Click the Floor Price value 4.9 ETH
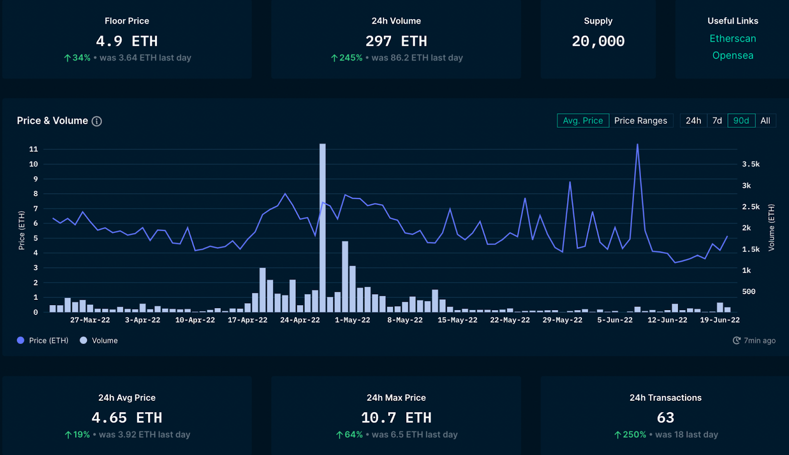 (x=127, y=41)
